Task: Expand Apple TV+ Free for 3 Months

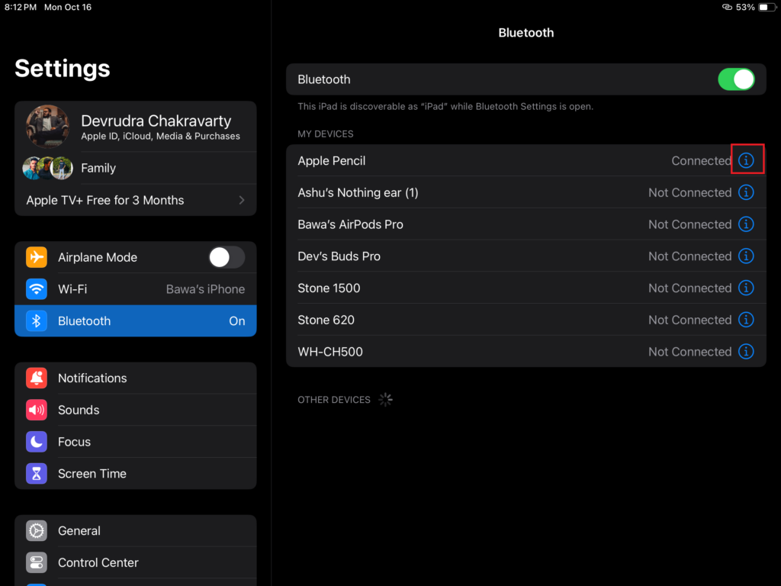Action: pos(135,200)
